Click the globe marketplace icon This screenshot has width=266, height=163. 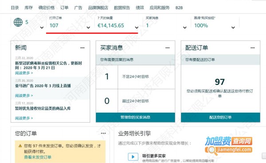tap(18, 22)
